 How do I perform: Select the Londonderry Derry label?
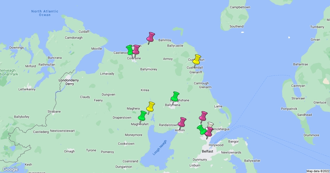pos(69,82)
